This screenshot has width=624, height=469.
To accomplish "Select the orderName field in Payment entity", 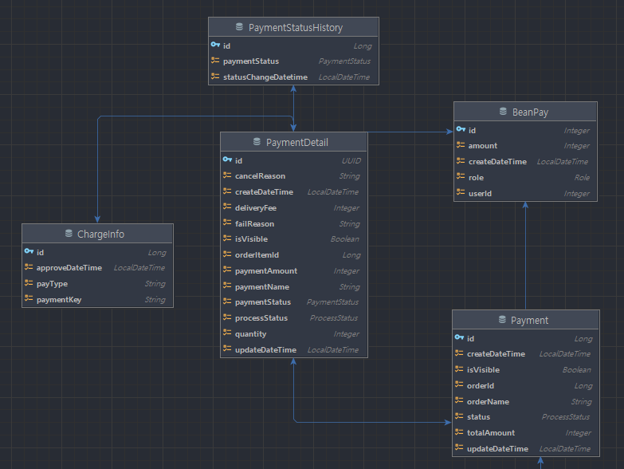I will pos(488,401).
